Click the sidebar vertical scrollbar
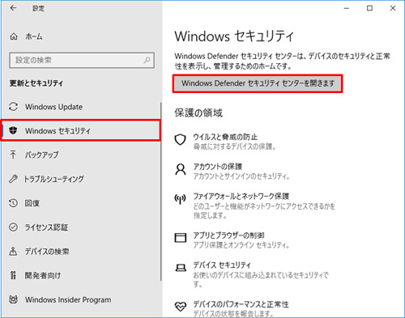Image resolution: width=405 pixels, height=318 pixels. (161, 192)
